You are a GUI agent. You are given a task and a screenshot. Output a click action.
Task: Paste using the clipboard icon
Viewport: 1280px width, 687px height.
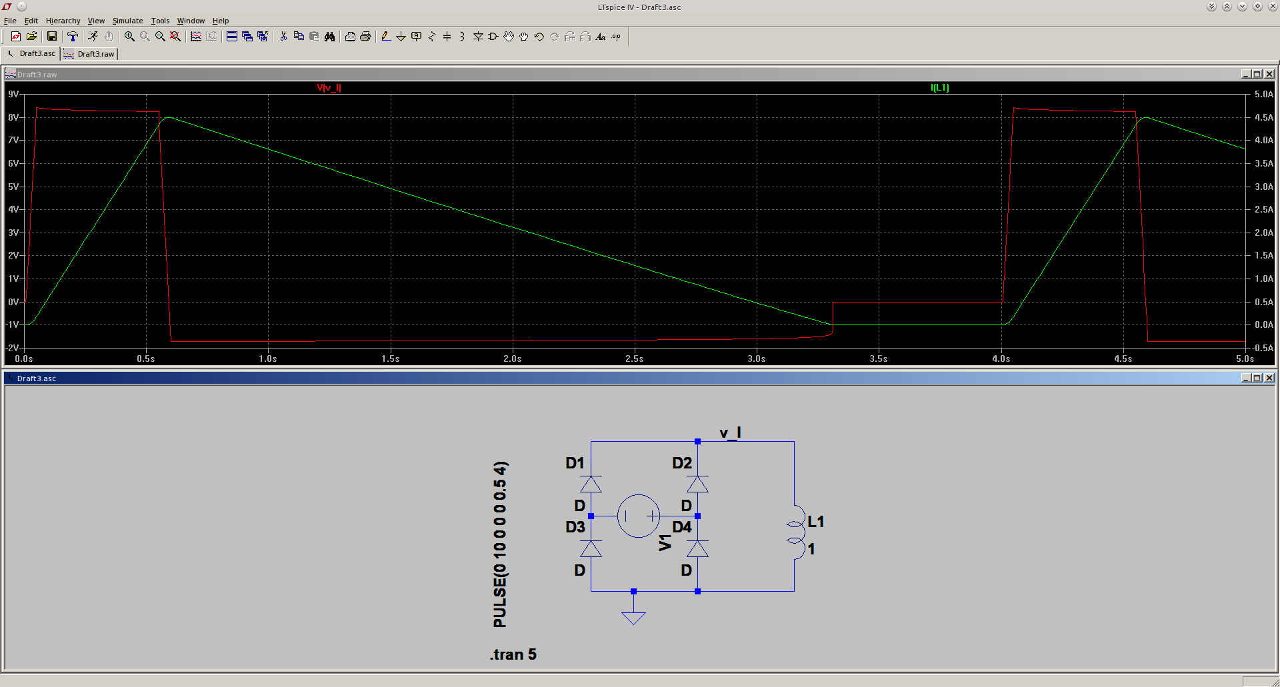314,37
